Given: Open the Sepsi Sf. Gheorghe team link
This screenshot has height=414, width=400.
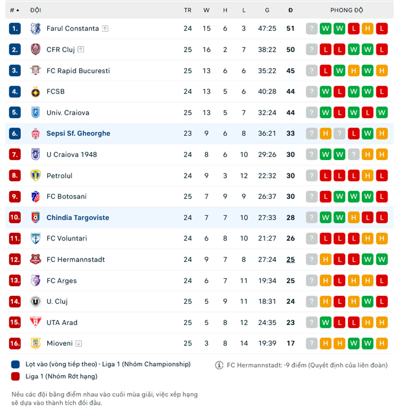Looking at the screenshot, I should tap(78, 134).
